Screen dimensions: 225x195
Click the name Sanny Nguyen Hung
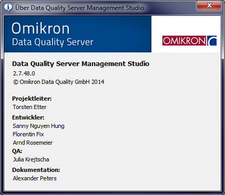38,126
